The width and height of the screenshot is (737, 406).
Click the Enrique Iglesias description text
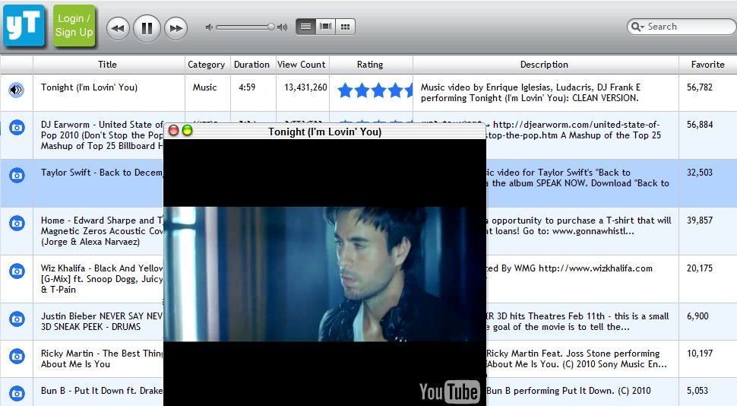coord(530,93)
